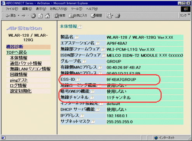The height and width of the screenshot is (141, 192).
Task: Click the Stop button in toolbar
Action: (33, 16)
